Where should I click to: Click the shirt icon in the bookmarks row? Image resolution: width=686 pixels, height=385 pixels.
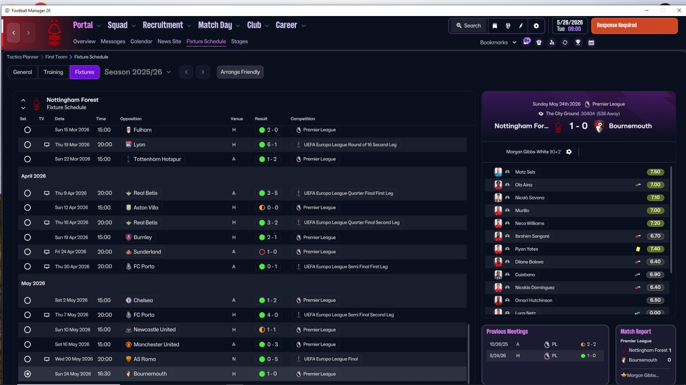point(539,43)
